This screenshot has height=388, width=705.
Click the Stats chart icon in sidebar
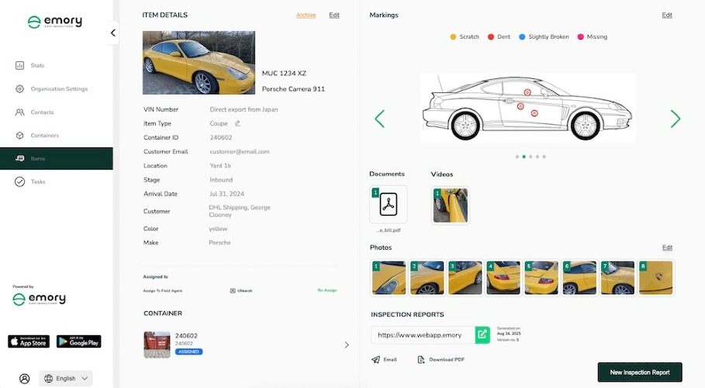[x=20, y=66]
